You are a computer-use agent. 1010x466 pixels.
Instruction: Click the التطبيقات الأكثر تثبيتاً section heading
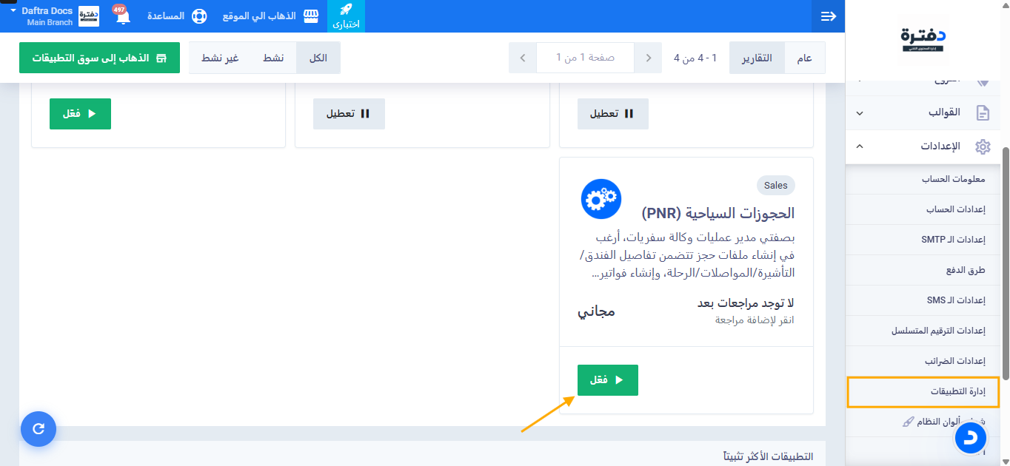[767, 456]
